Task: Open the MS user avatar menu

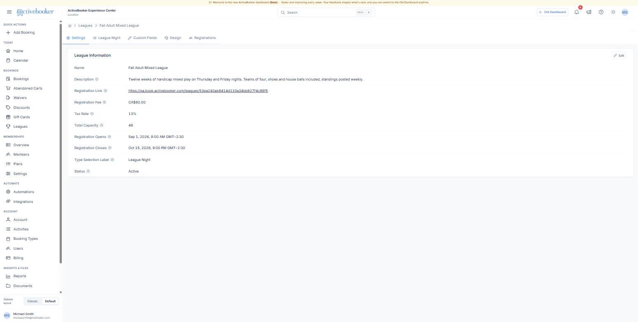Action: 625,12
